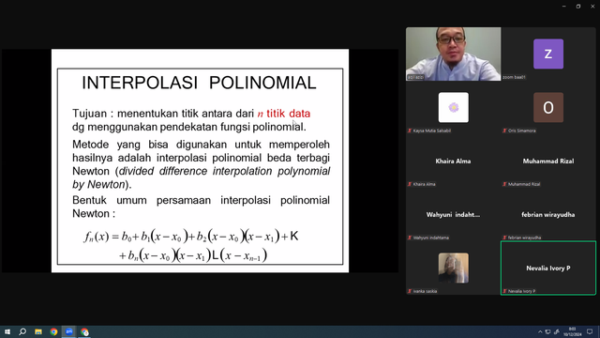Open the Windows Start menu
The height and width of the screenshot is (338, 600).
pos(7,331)
